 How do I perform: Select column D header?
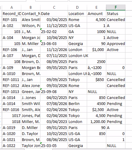[77, 7]
